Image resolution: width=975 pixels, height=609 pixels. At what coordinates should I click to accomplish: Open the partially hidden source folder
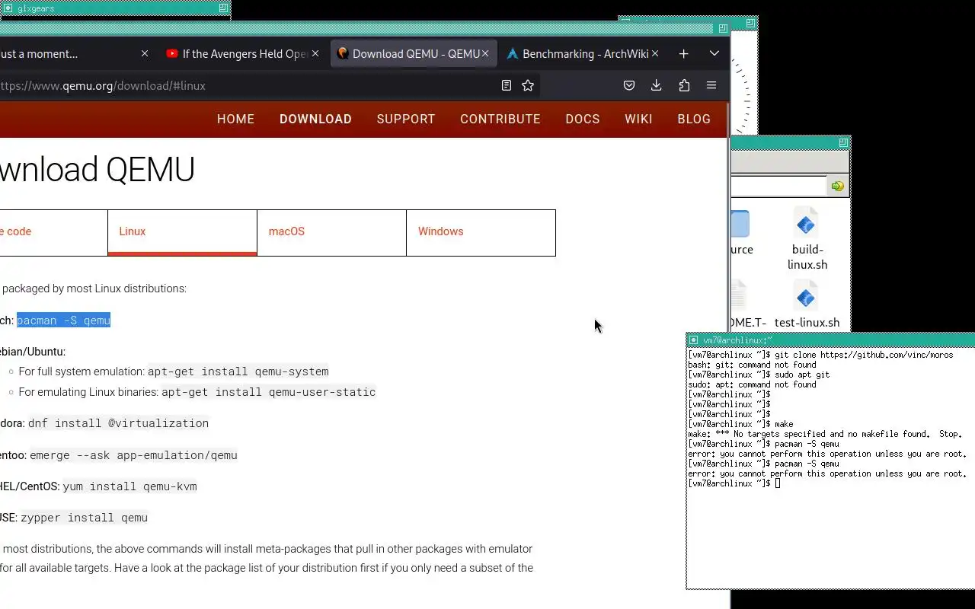[740, 233]
